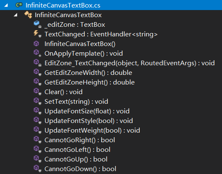This screenshot has height=174, width=222.
Task: Select UpdateFontWeight(bool) : void member
Action: click(92, 130)
